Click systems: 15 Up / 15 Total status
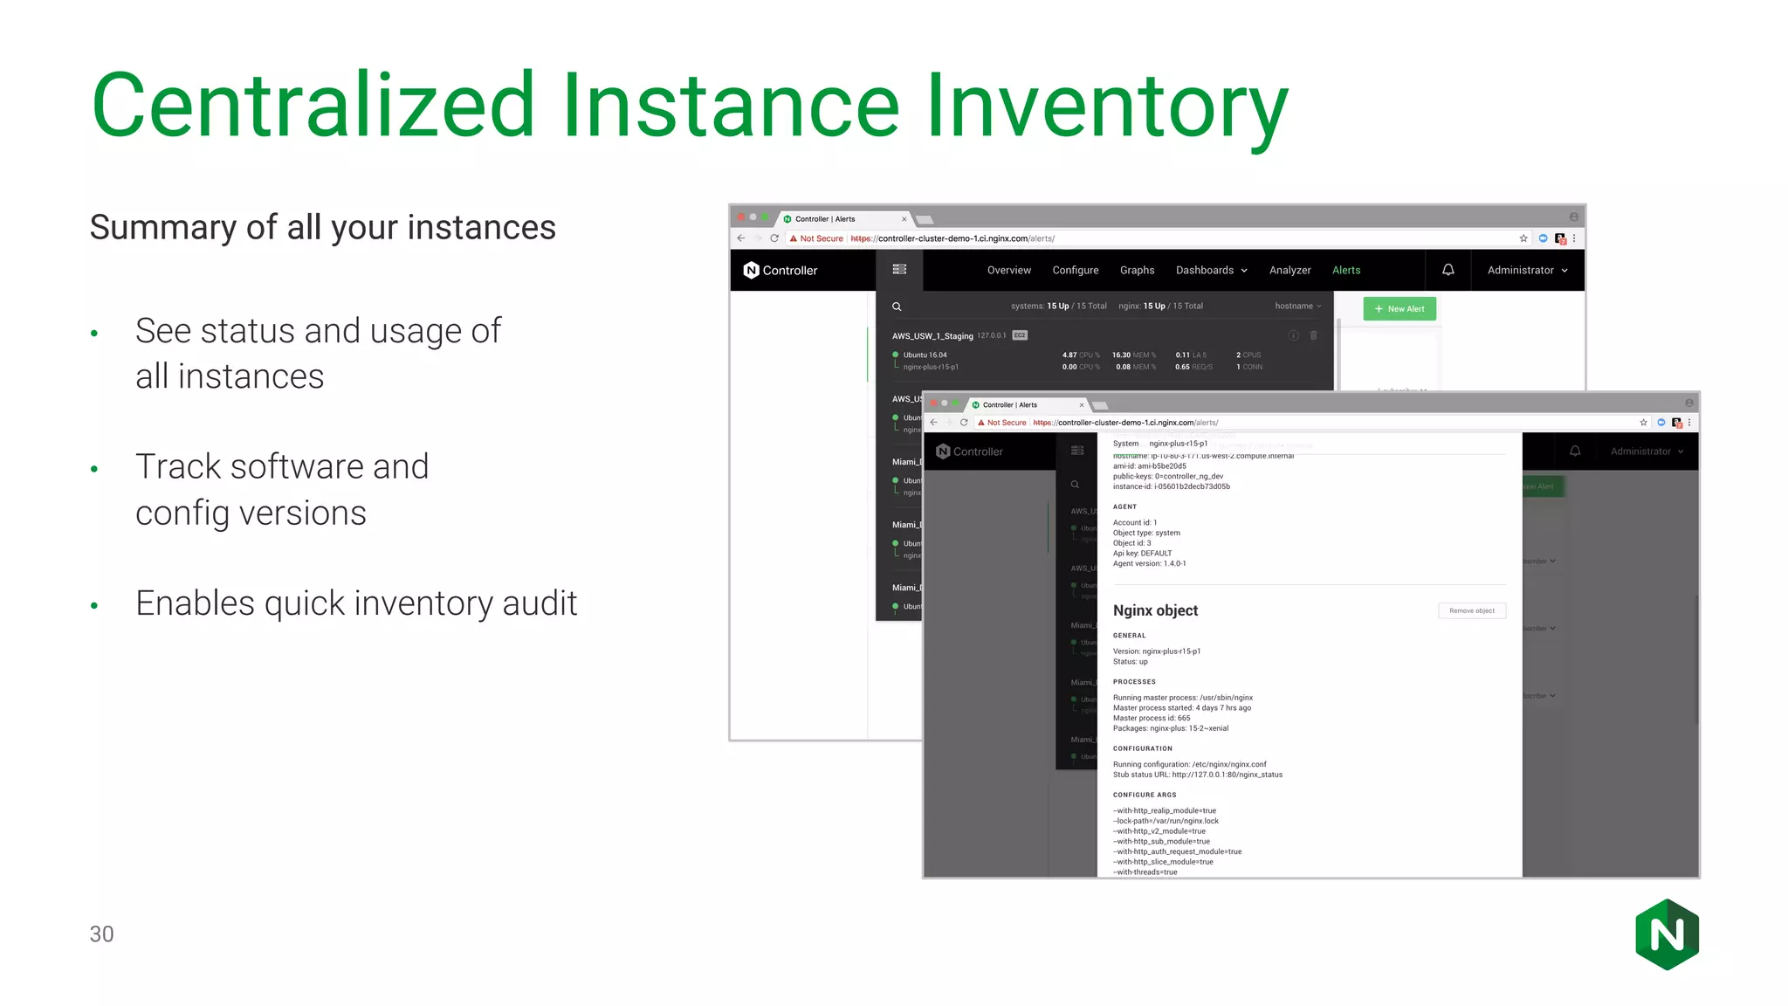Viewport: 1788px width, 1006px height. coord(1058,307)
